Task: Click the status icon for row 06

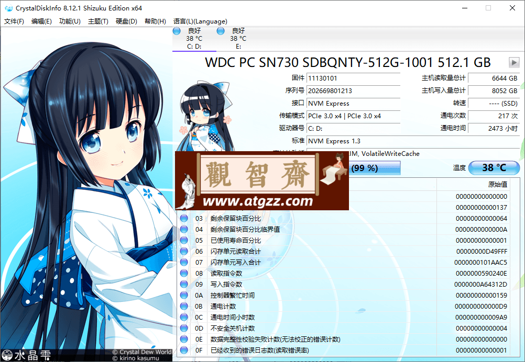Action: 184,252
